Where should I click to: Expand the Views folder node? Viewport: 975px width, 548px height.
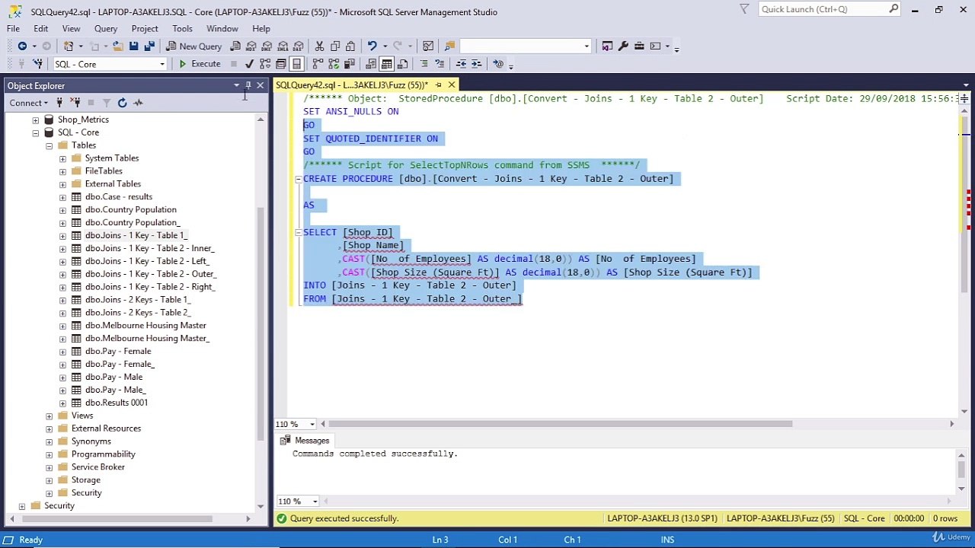(x=50, y=416)
